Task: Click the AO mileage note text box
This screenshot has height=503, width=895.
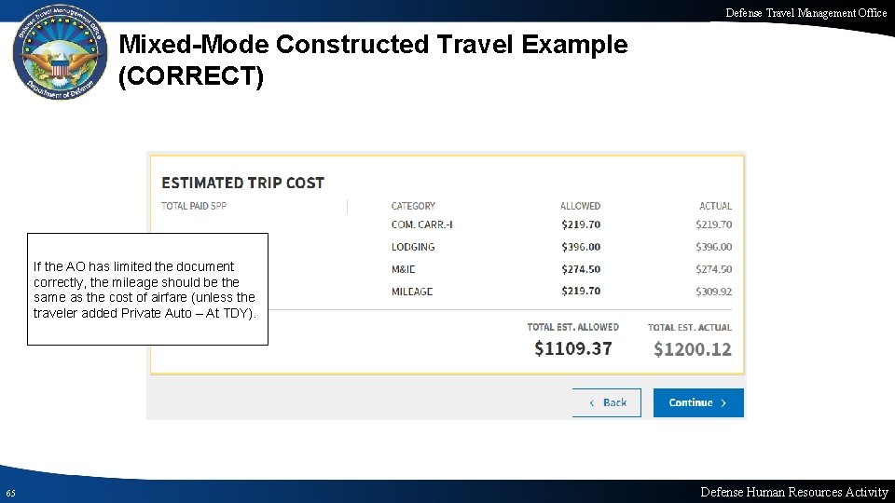Action: point(147,289)
